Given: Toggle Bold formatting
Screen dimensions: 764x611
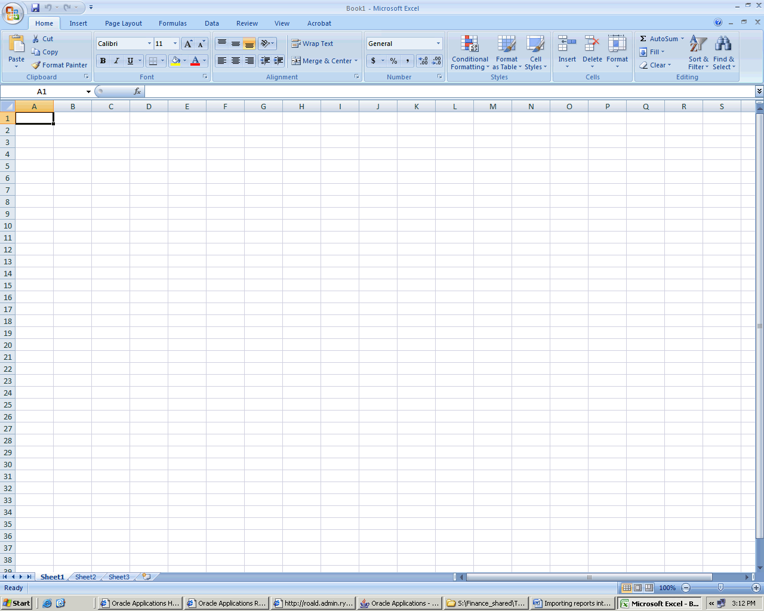Looking at the screenshot, I should 103,61.
